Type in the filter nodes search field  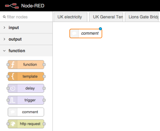pyautogui.click(x=28, y=17)
